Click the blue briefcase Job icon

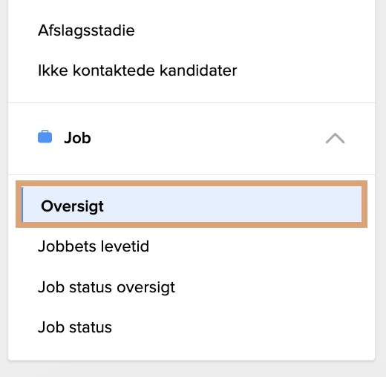[45, 137]
